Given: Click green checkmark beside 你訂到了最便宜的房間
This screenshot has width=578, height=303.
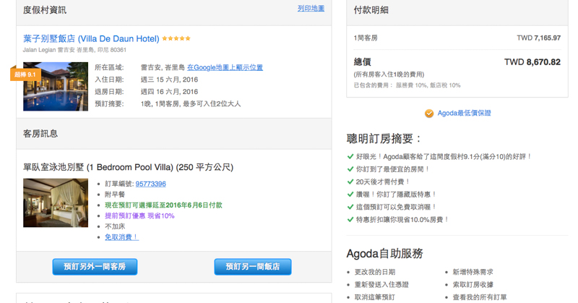Looking at the screenshot, I should (x=350, y=169).
